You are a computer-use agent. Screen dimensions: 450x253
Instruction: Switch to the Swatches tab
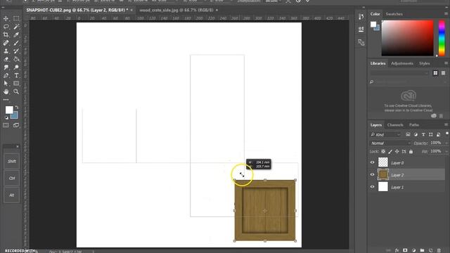pos(394,14)
